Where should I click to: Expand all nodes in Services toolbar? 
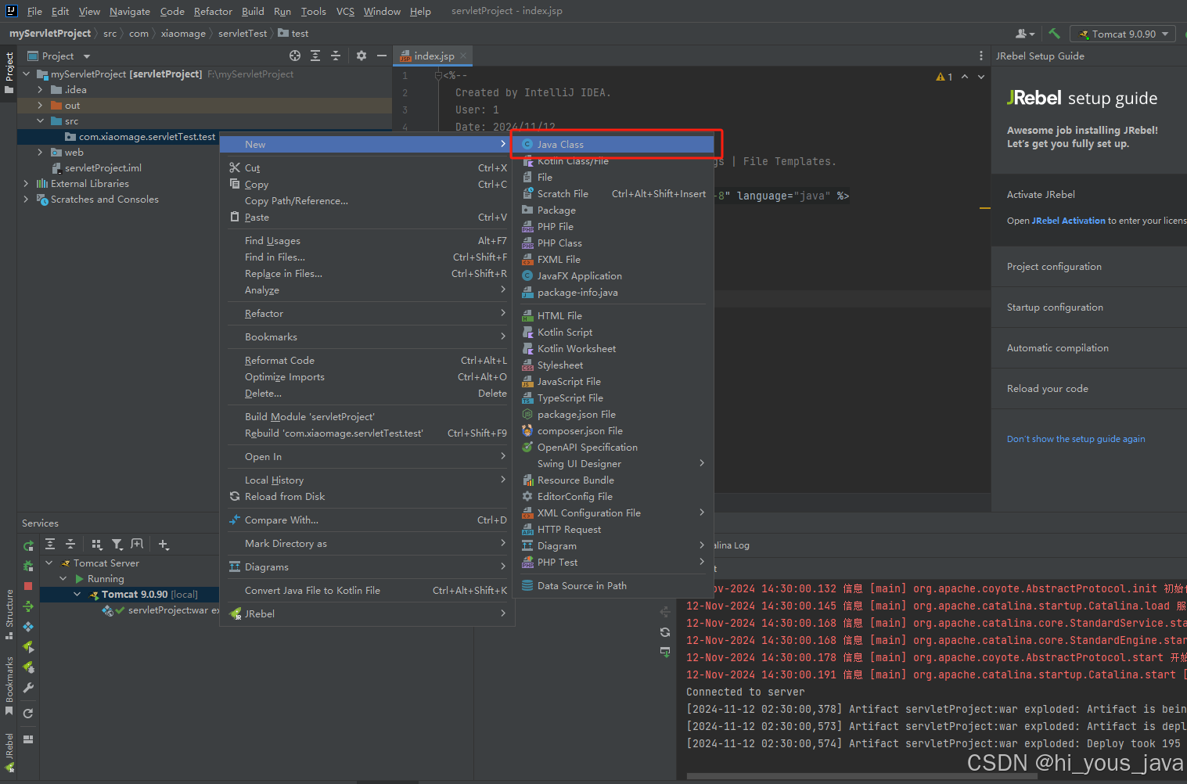point(50,544)
